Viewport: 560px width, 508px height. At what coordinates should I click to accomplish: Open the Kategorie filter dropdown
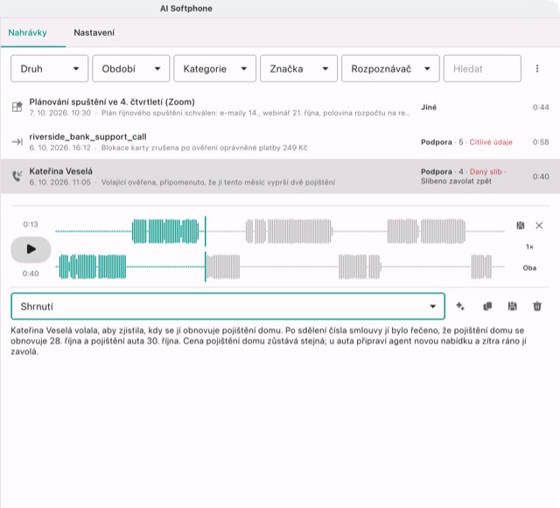pyautogui.click(x=214, y=68)
